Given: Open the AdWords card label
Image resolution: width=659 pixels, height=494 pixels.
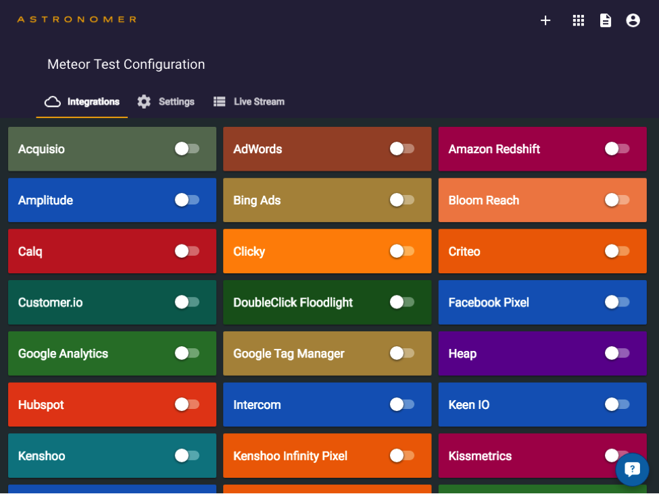Looking at the screenshot, I should (258, 149).
